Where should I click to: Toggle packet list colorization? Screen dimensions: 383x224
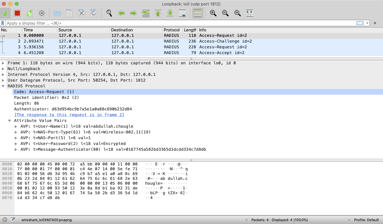pos(197,13)
